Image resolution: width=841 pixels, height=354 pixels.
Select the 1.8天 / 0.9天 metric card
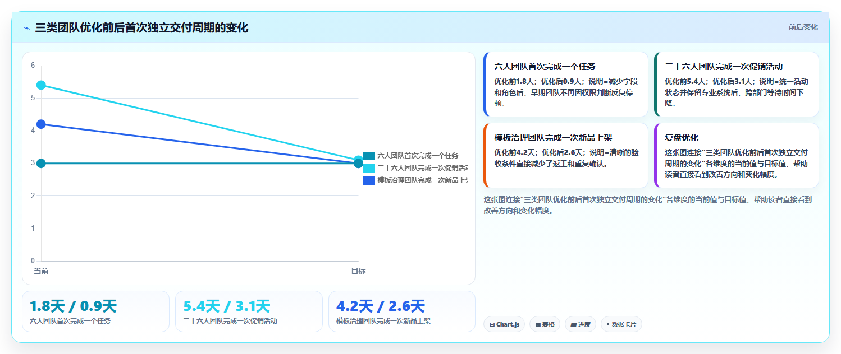tap(95, 311)
